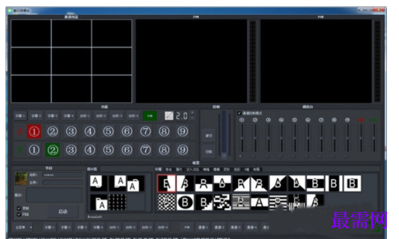Decrease the 2.0 transition duration
399x239 pixels.
pyautogui.click(x=192, y=118)
